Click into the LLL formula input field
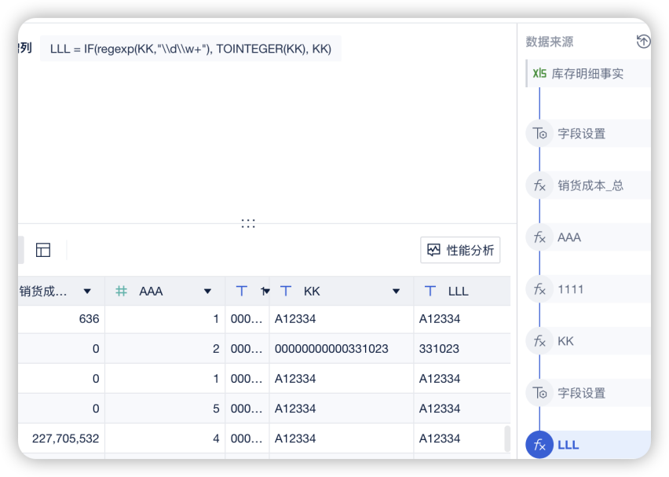669x477 pixels. pyautogui.click(x=191, y=49)
